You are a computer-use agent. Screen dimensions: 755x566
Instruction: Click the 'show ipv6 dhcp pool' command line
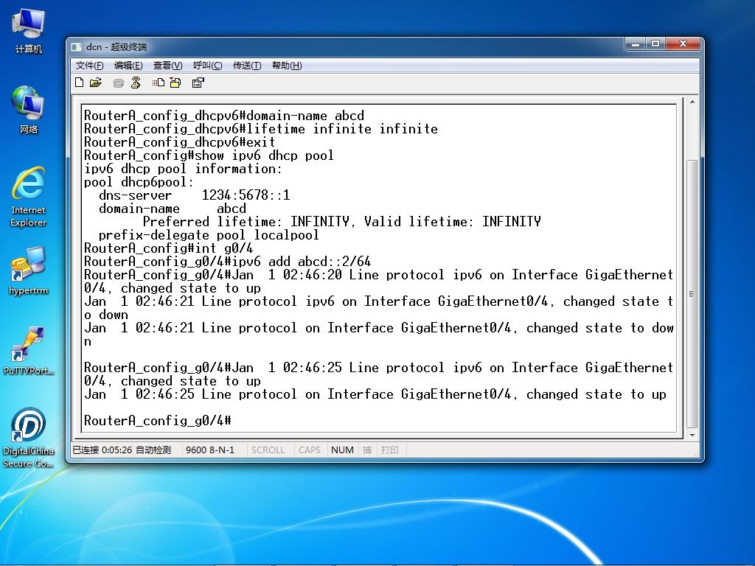coord(209,156)
